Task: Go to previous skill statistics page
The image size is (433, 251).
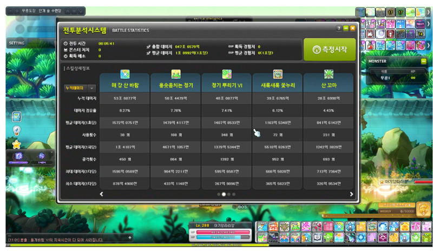Action: (101, 194)
